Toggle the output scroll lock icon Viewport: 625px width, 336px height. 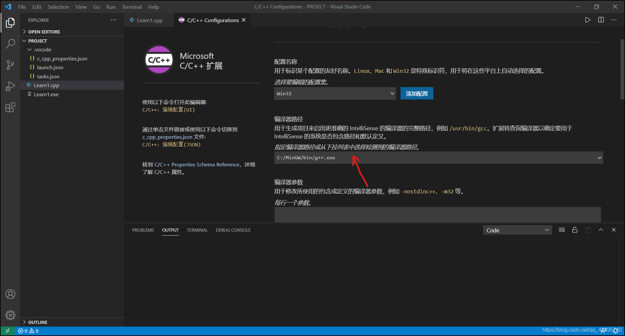point(575,230)
